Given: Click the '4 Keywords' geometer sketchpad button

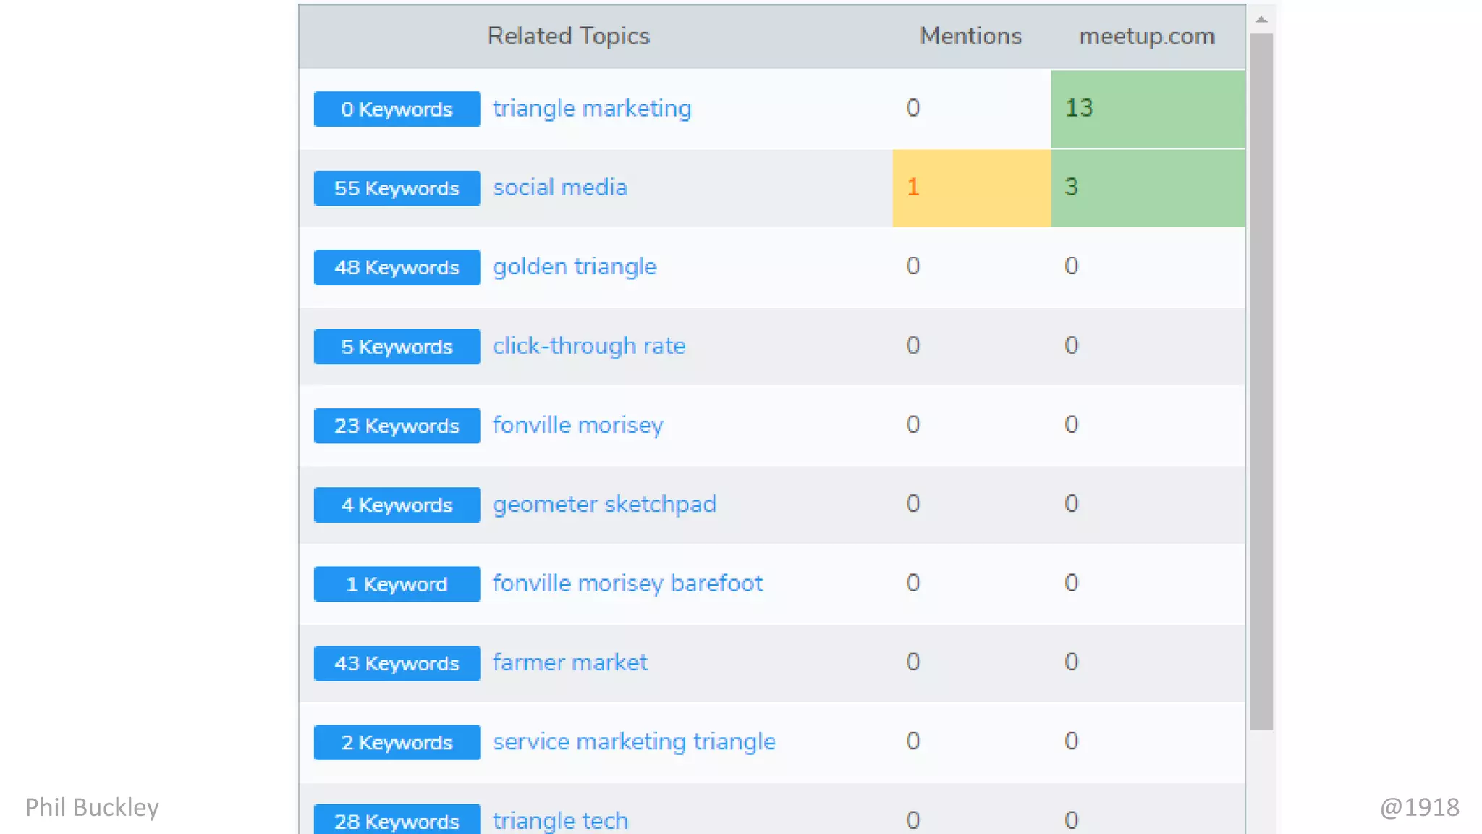Looking at the screenshot, I should pyautogui.click(x=397, y=505).
